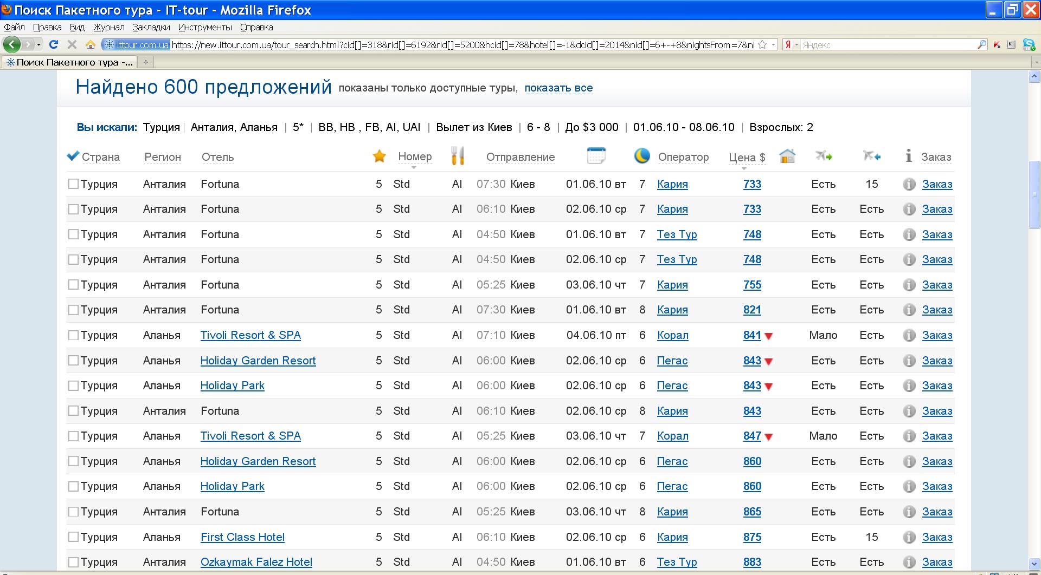Open the Файл menu

tap(14, 27)
